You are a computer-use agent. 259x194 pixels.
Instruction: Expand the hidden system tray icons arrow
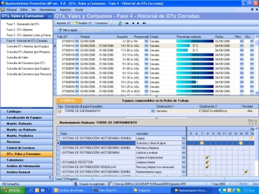[220, 191]
